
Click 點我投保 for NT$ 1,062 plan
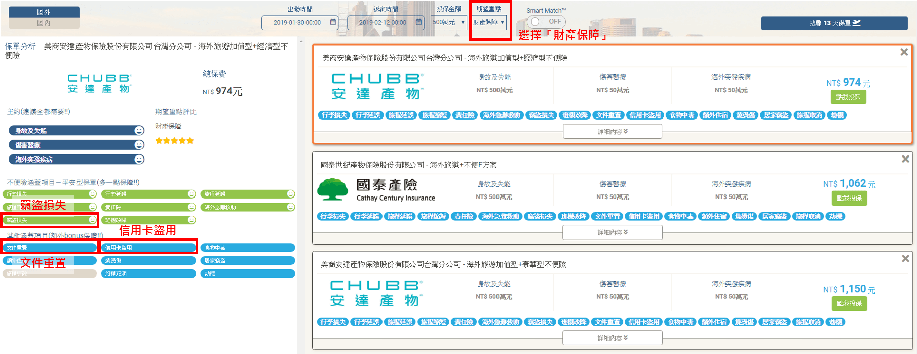(x=849, y=198)
